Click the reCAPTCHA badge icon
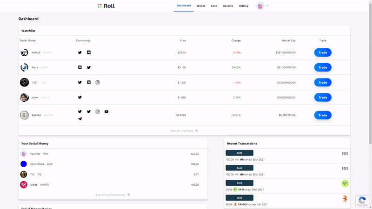This screenshot has width=372, height=209. pos(362,201)
